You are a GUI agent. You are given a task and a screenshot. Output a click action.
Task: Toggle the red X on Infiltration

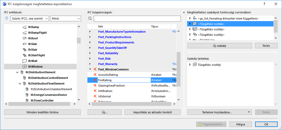pyautogui.click(x=95, y=91)
